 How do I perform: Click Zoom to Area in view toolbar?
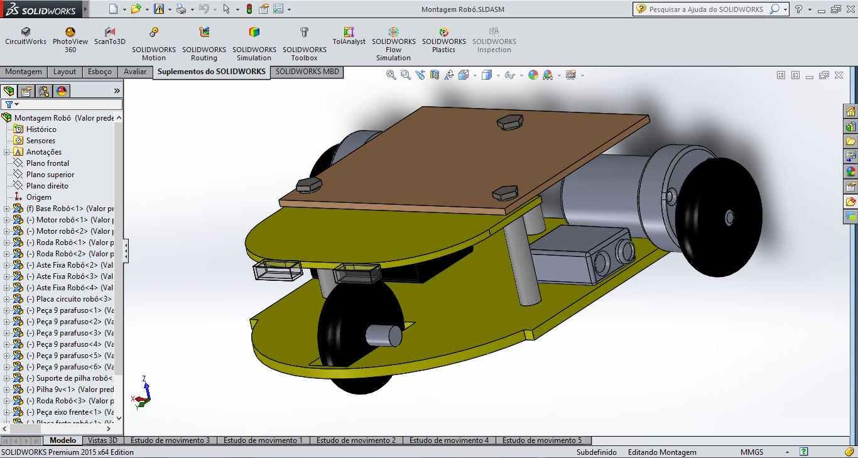405,75
